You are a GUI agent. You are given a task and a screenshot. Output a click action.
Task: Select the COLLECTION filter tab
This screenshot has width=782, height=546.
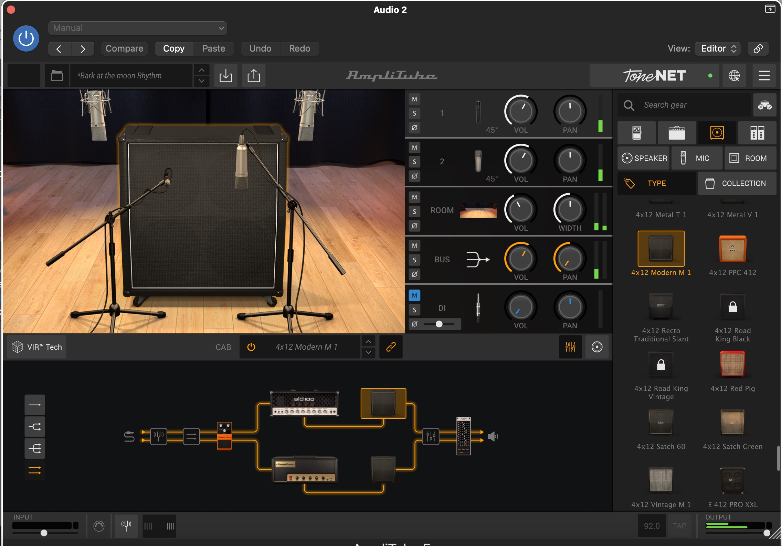tap(737, 183)
